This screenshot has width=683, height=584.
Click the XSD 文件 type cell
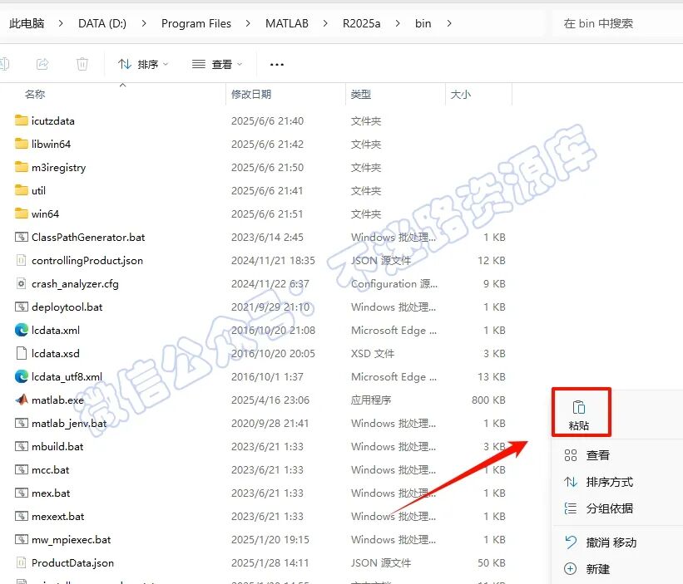click(x=373, y=354)
